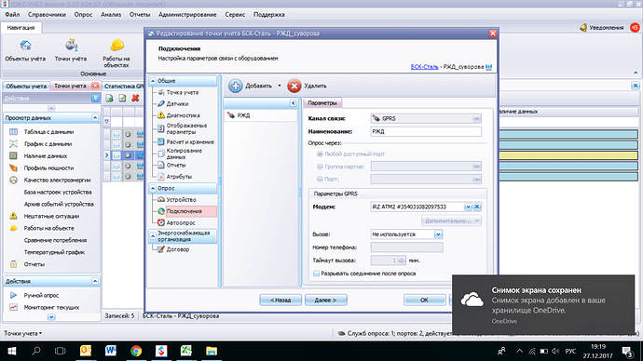Image resolution: width=643 pixels, height=361 pixels.
Task: Click Наименование field with РЖД
Action: (x=426, y=132)
